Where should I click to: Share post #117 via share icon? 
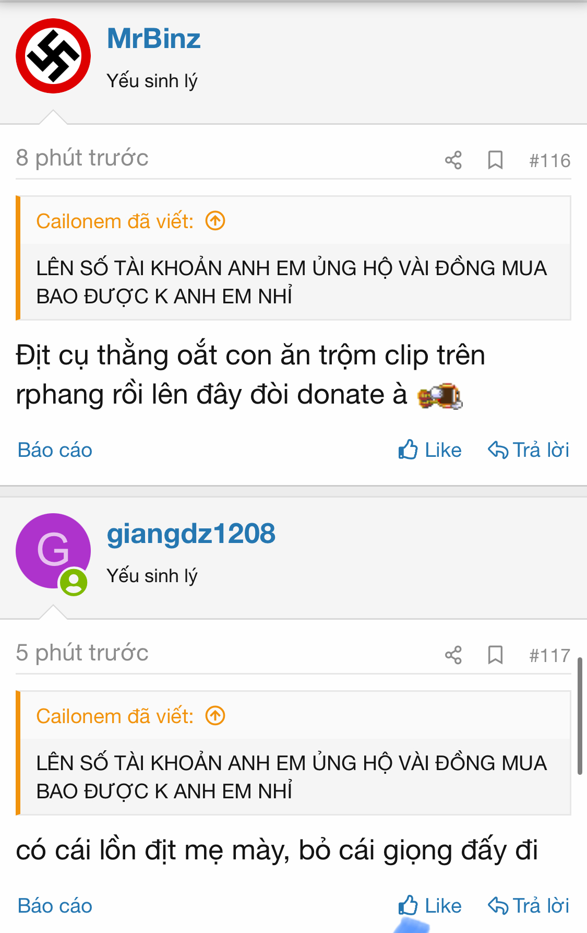tap(453, 655)
